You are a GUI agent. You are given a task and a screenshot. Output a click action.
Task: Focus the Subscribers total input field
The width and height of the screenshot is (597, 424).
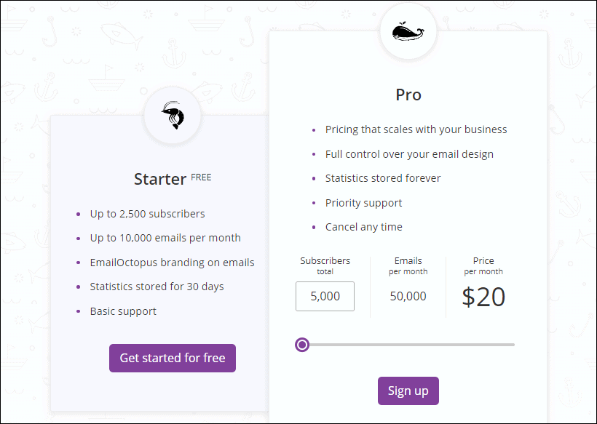pyautogui.click(x=325, y=296)
